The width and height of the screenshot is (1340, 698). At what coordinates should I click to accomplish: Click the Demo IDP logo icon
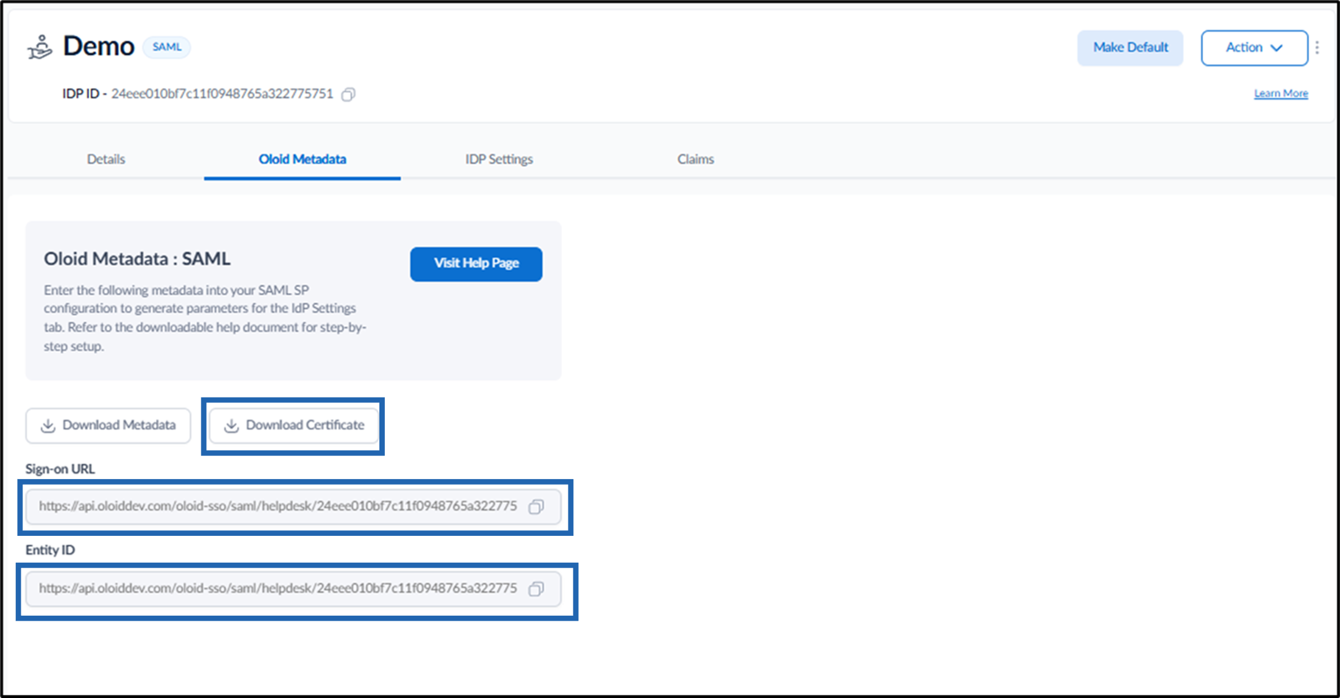pyautogui.click(x=40, y=48)
